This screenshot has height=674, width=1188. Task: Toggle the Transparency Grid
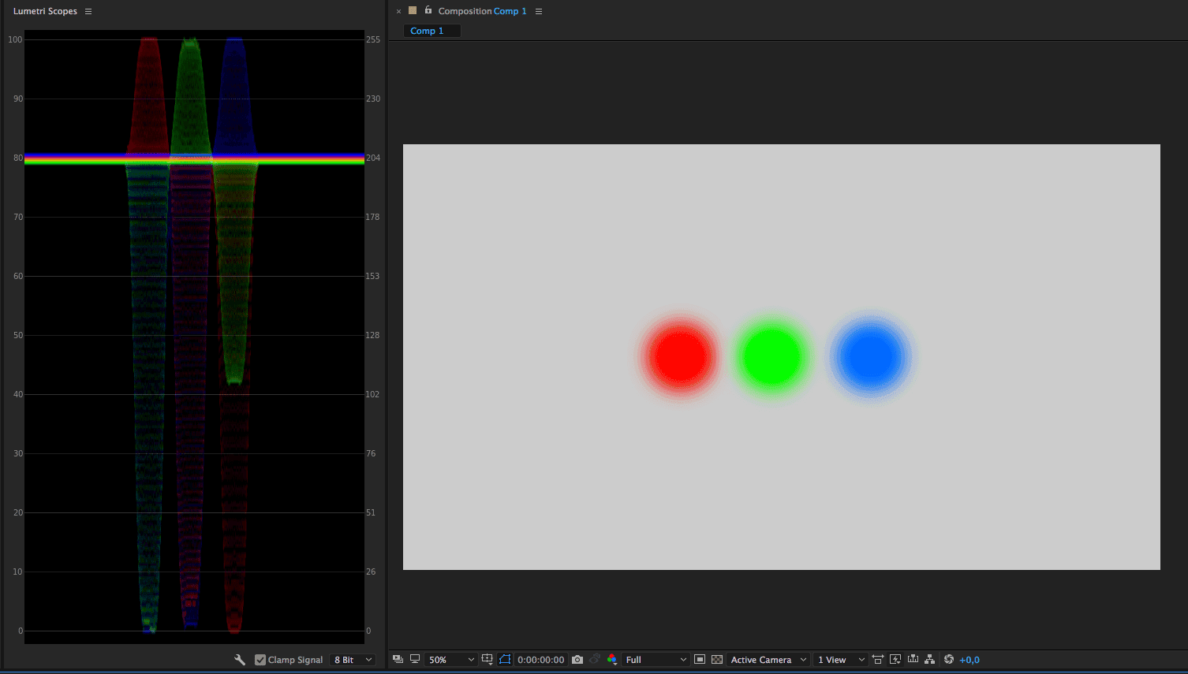[x=717, y=660]
